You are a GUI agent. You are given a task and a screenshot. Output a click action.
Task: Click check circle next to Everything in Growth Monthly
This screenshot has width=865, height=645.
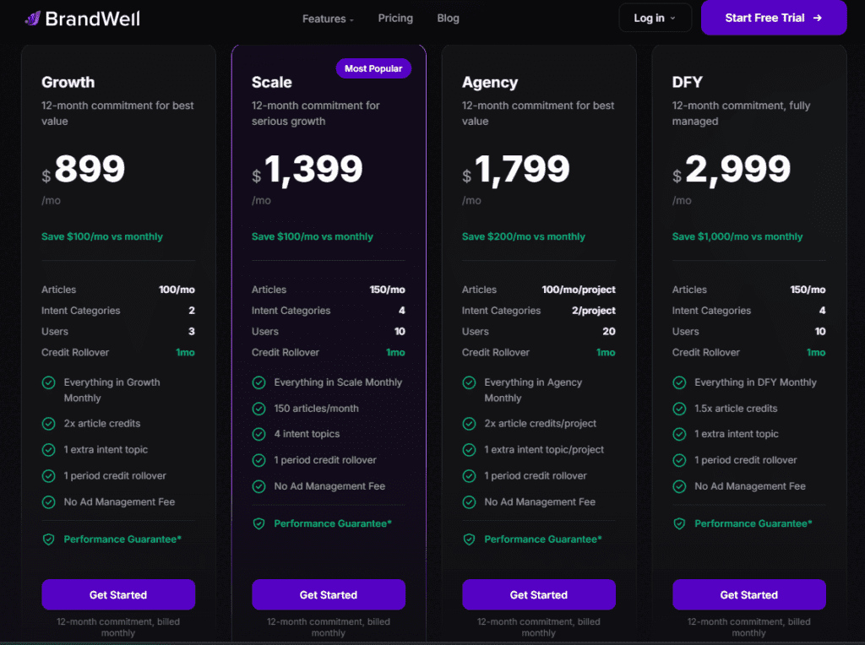(48, 382)
